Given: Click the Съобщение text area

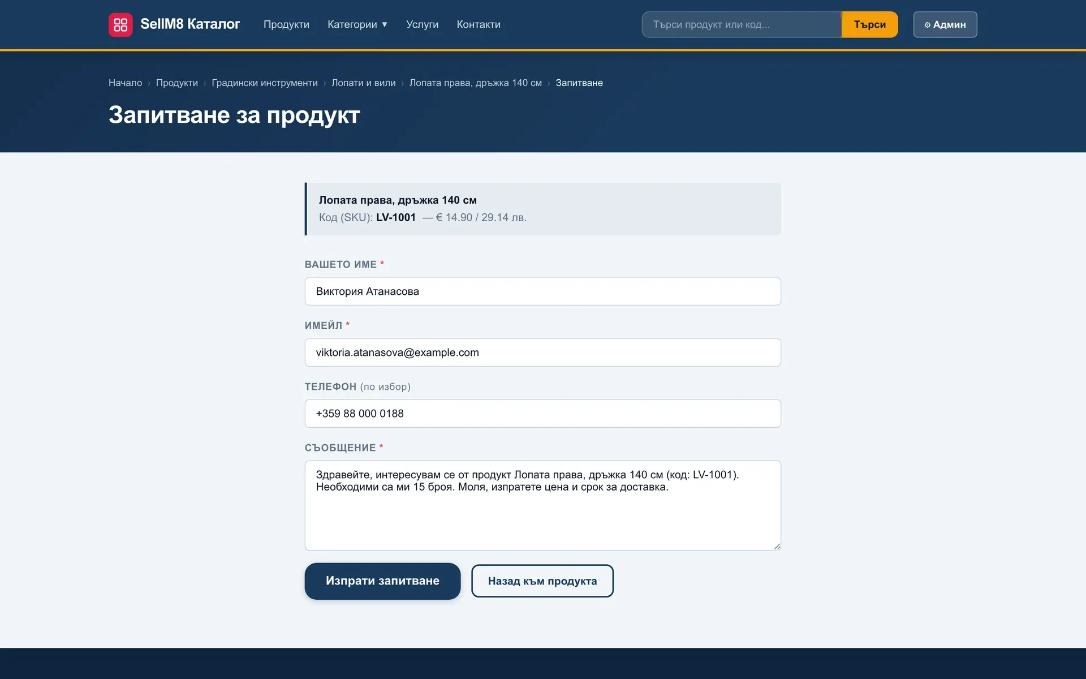Looking at the screenshot, I should (543, 505).
